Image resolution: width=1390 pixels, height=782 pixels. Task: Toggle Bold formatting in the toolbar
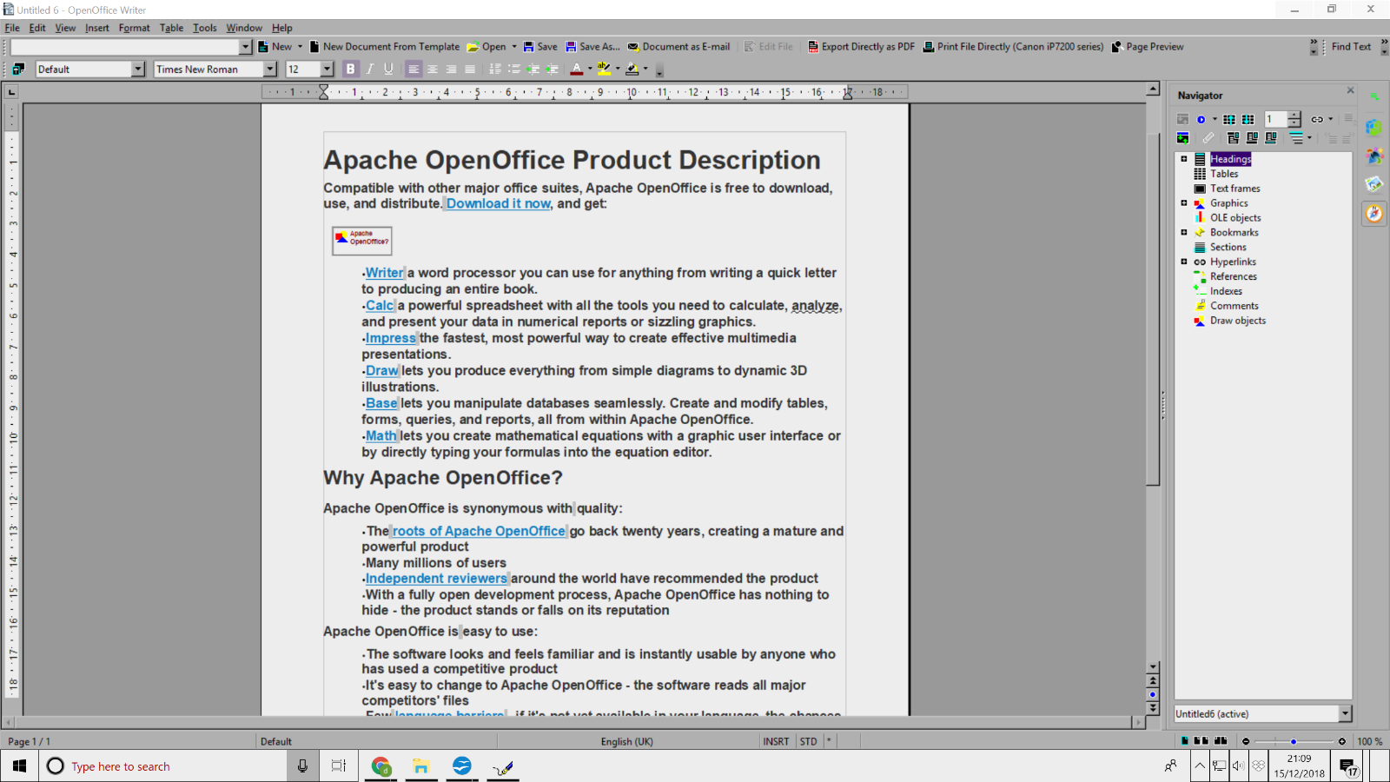(x=350, y=70)
